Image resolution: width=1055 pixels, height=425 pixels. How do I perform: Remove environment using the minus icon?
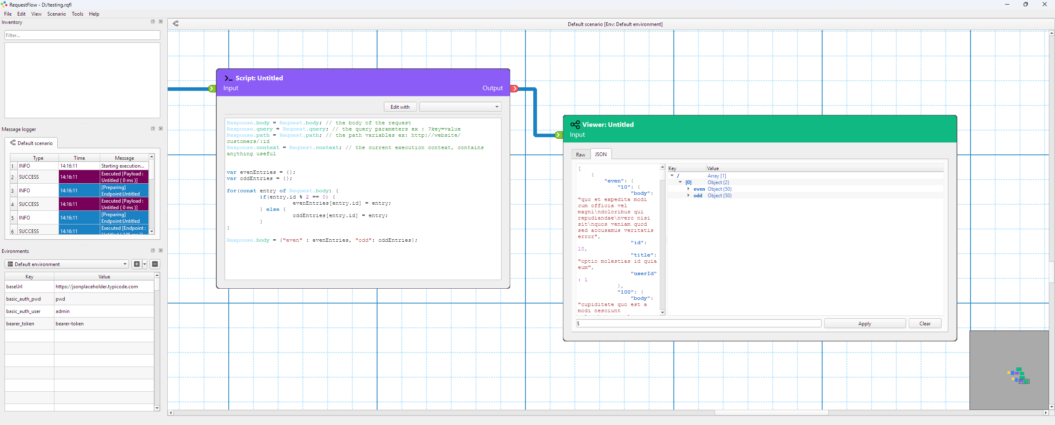pos(155,264)
